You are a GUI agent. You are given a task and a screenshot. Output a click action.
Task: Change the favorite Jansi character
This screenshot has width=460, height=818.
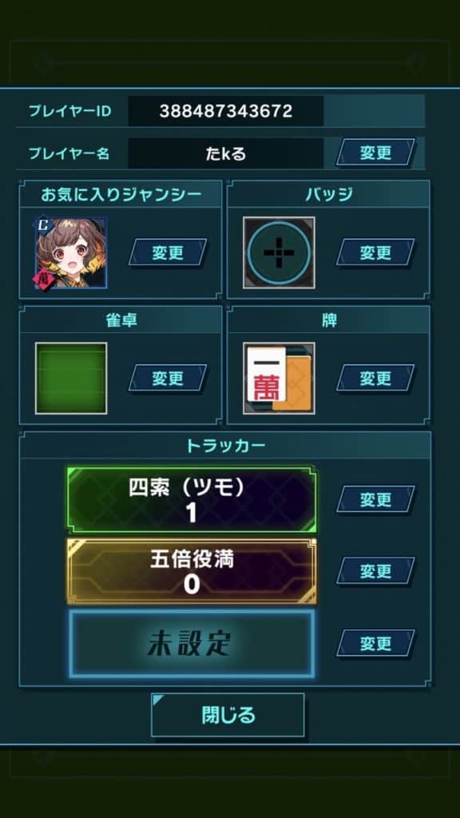[168, 252]
